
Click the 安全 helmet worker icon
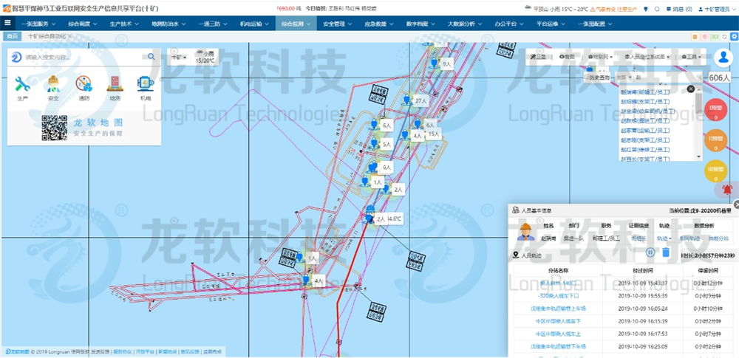[x=53, y=83]
